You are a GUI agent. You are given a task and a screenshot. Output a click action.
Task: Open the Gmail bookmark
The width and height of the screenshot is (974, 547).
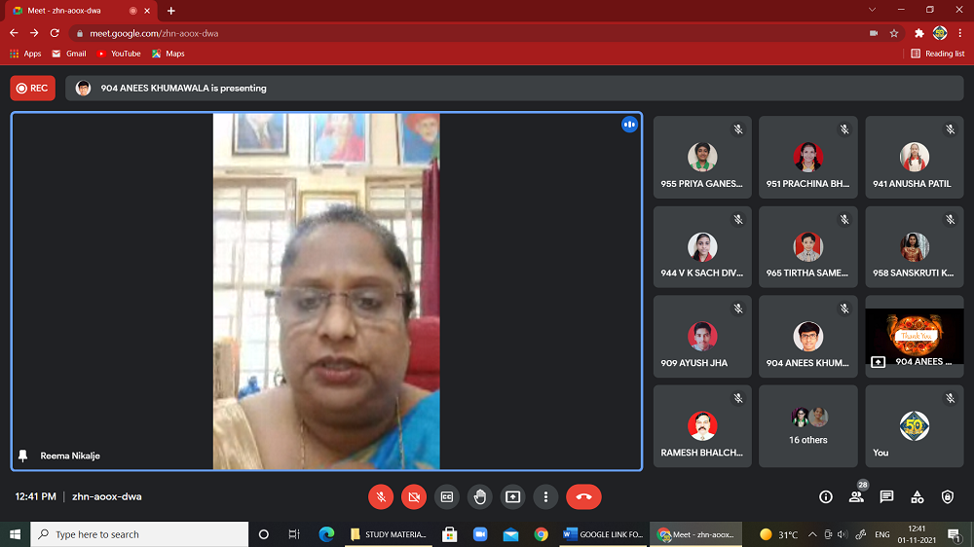[x=68, y=54]
